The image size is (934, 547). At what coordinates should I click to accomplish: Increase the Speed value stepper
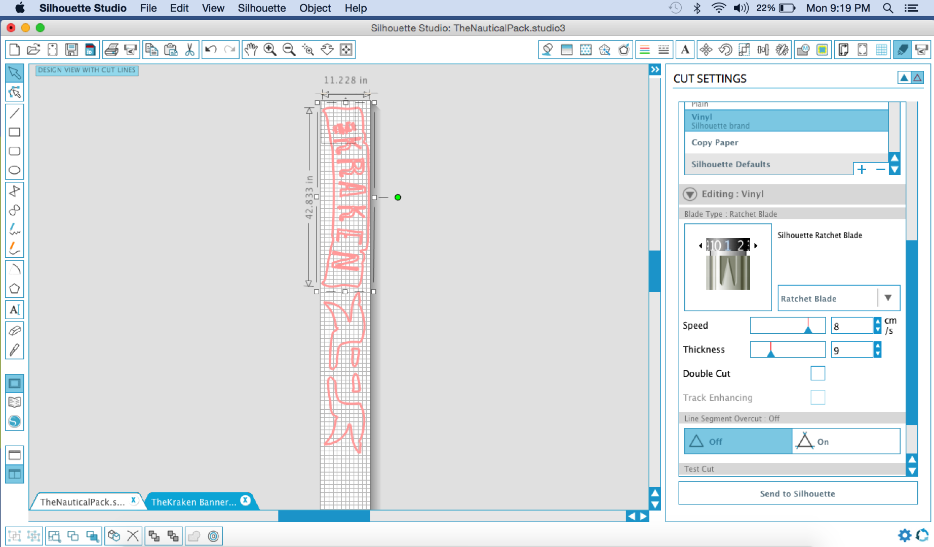[x=878, y=321]
